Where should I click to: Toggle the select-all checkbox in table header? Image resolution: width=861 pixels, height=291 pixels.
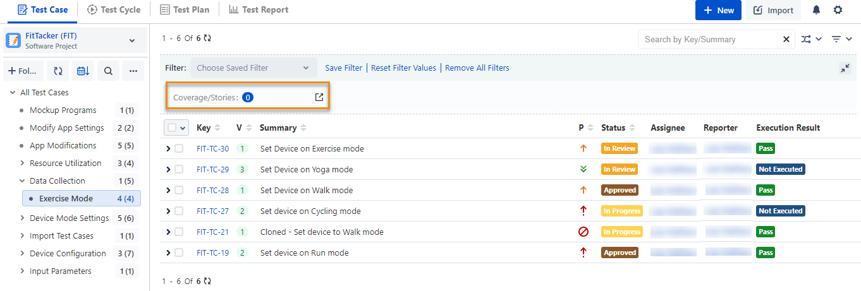[172, 128]
